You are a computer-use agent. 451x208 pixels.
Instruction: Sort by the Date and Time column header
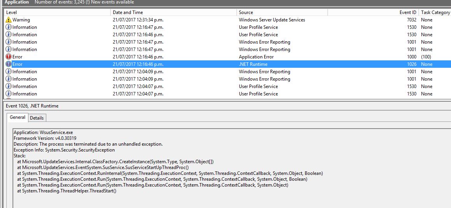[x=174, y=12]
